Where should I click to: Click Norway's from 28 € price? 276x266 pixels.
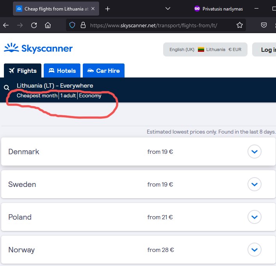click(x=160, y=250)
